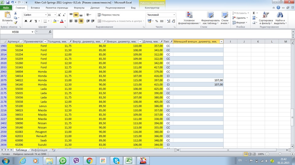
Task: Switch to the Вставка ribbon tab
Action: point(35,8)
